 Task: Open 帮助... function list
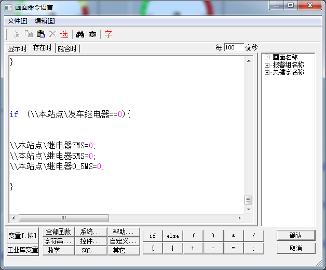coord(124,232)
